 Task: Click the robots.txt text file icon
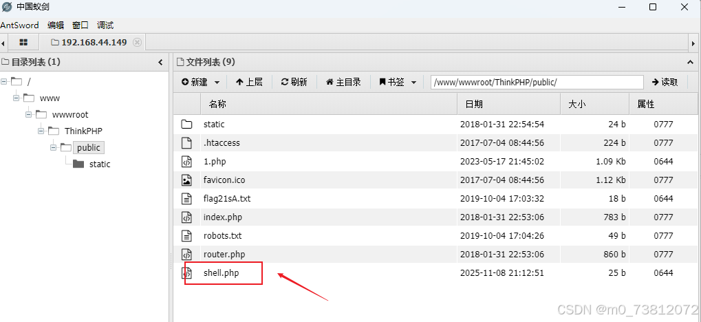pos(186,236)
